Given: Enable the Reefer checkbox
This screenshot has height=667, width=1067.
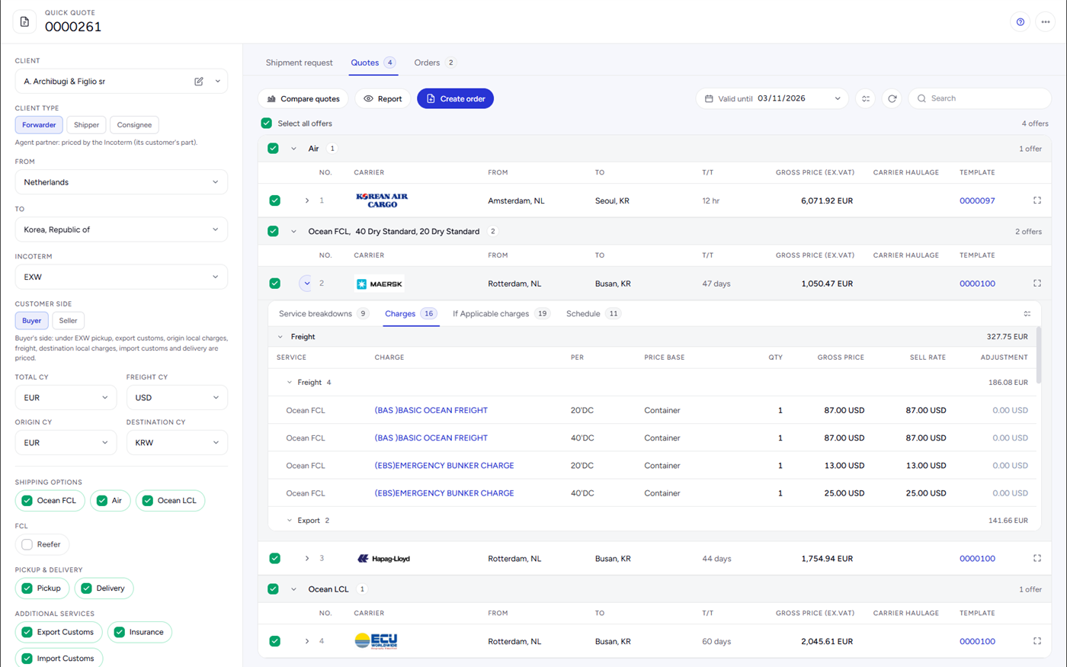Looking at the screenshot, I should [27, 544].
